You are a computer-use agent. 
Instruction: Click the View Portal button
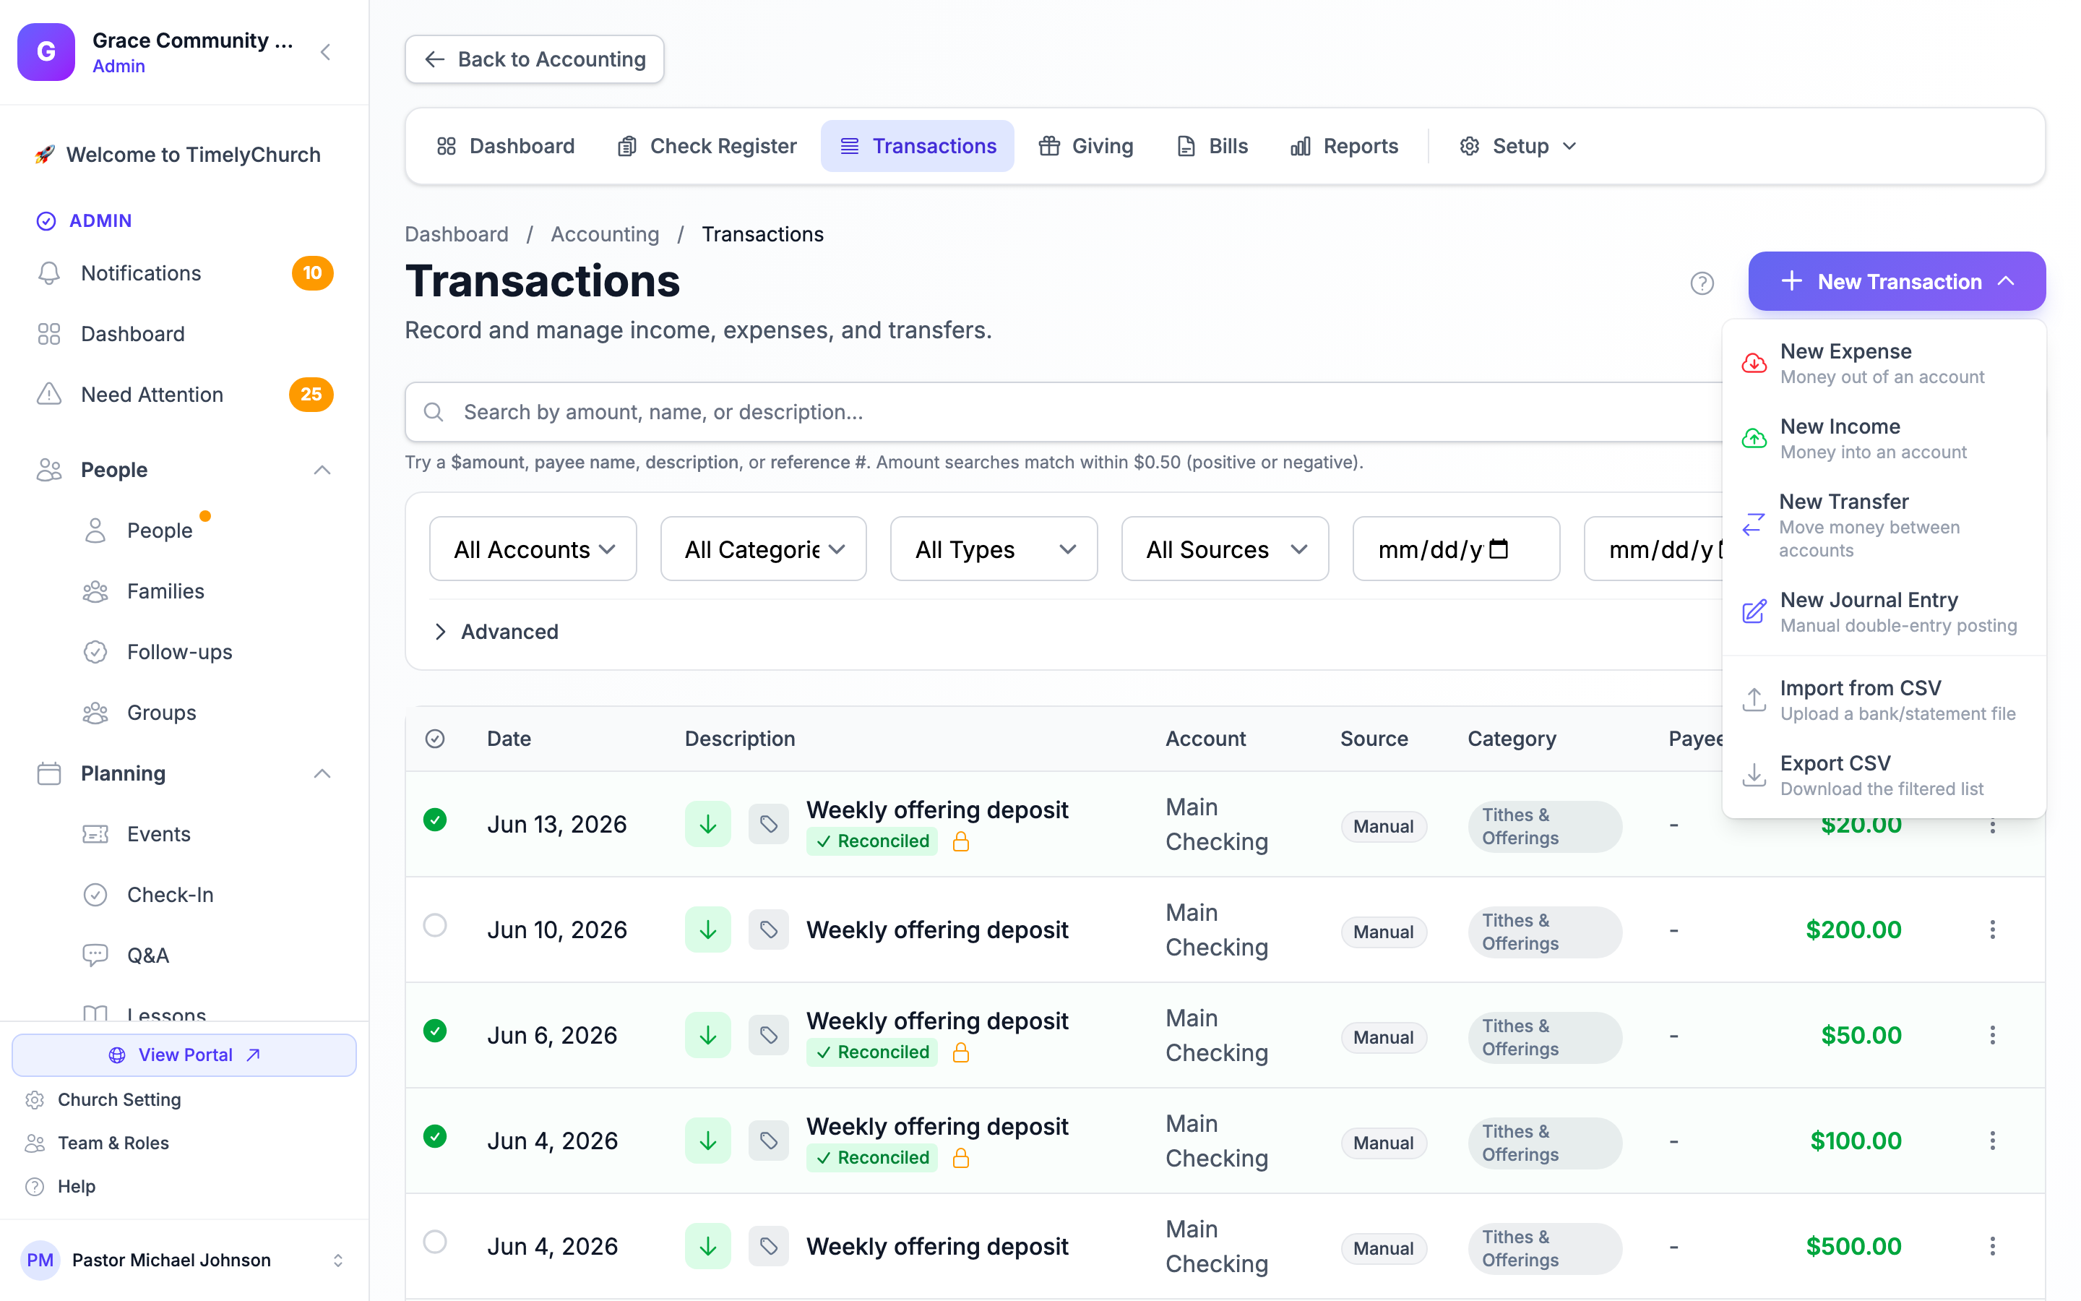pyautogui.click(x=184, y=1055)
